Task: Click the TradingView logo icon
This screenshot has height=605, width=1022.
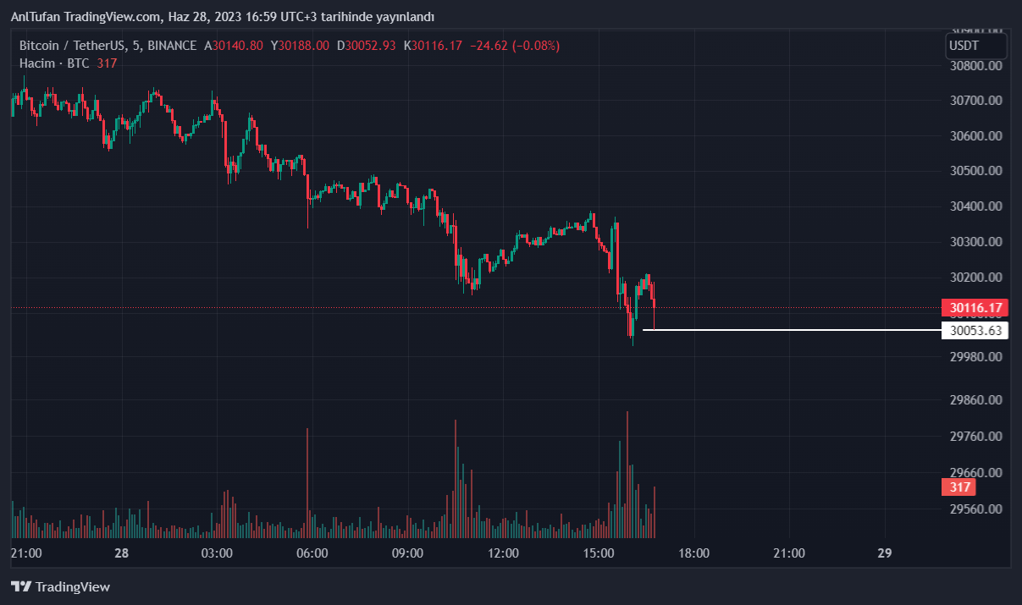Action: click(21, 586)
